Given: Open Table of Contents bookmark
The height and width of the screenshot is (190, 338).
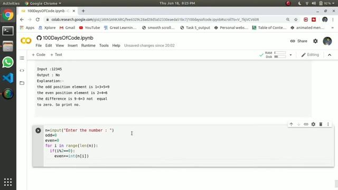Looking at the screenshot, I should click(x=269, y=27).
